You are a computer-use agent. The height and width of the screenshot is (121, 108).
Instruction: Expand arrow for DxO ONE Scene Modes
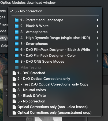97,62
